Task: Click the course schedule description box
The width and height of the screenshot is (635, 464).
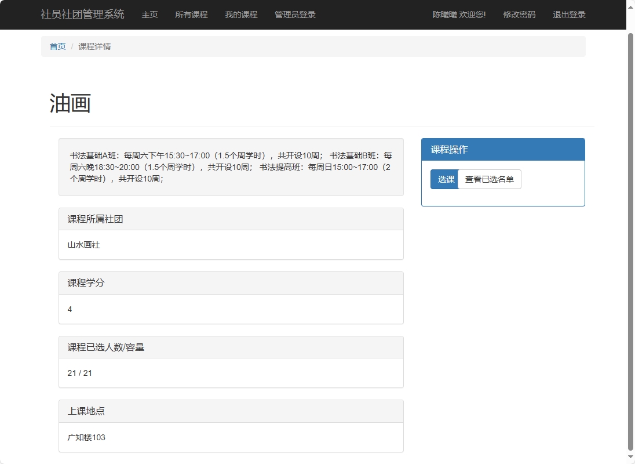Action: click(x=231, y=167)
